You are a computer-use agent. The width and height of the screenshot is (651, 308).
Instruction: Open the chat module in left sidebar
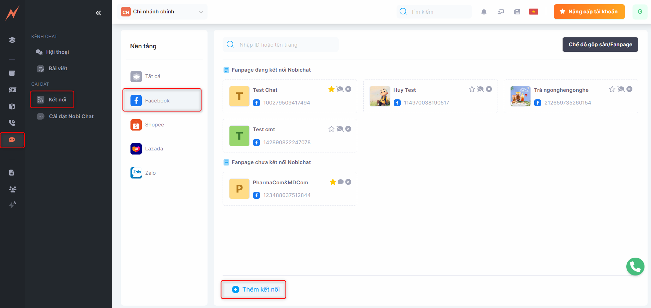pyautogui.click(x=12, y=140)
